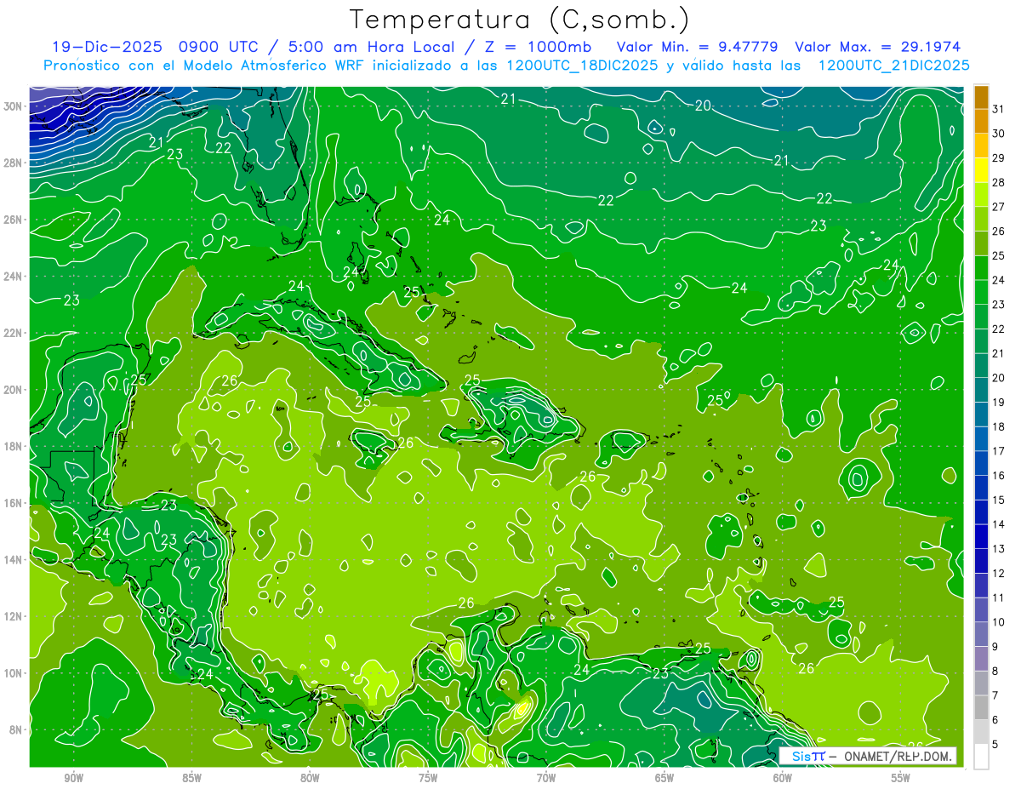Click the 85W longitude axis label
This screenshot has height=789, width=1021.
(x=191, y=778)
